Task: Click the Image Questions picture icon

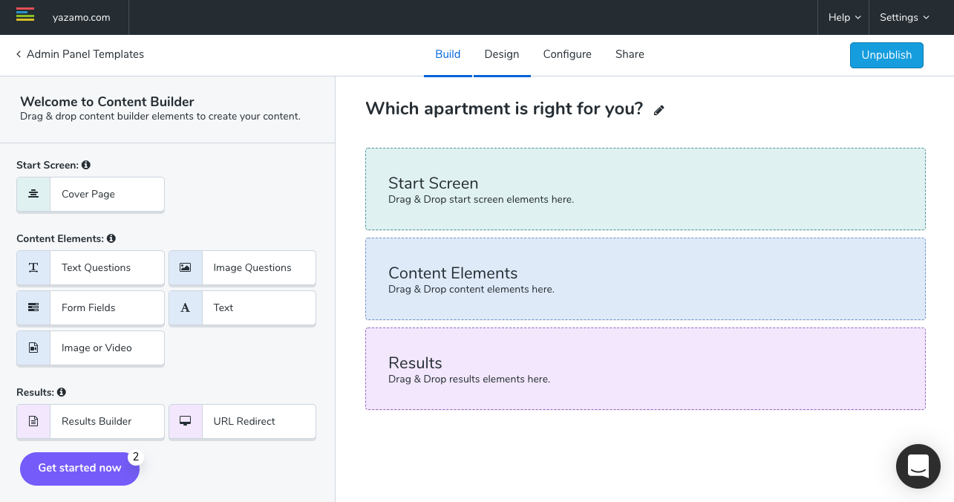Action: [186, 267]
